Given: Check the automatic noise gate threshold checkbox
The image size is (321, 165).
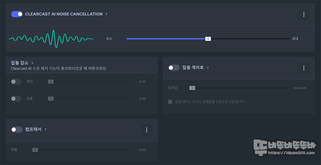Looking at the screenshot, I should coord(170,102).
